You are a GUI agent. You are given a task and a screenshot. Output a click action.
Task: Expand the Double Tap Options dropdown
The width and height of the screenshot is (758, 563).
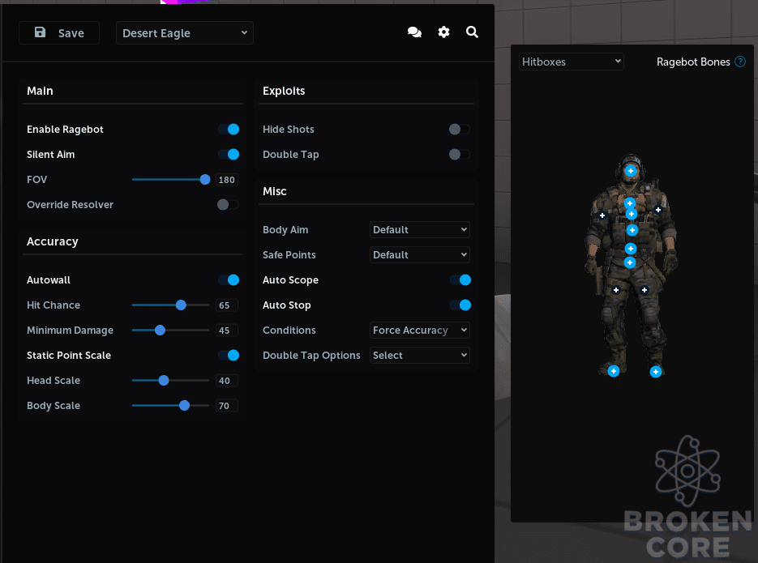click(420, 356)
